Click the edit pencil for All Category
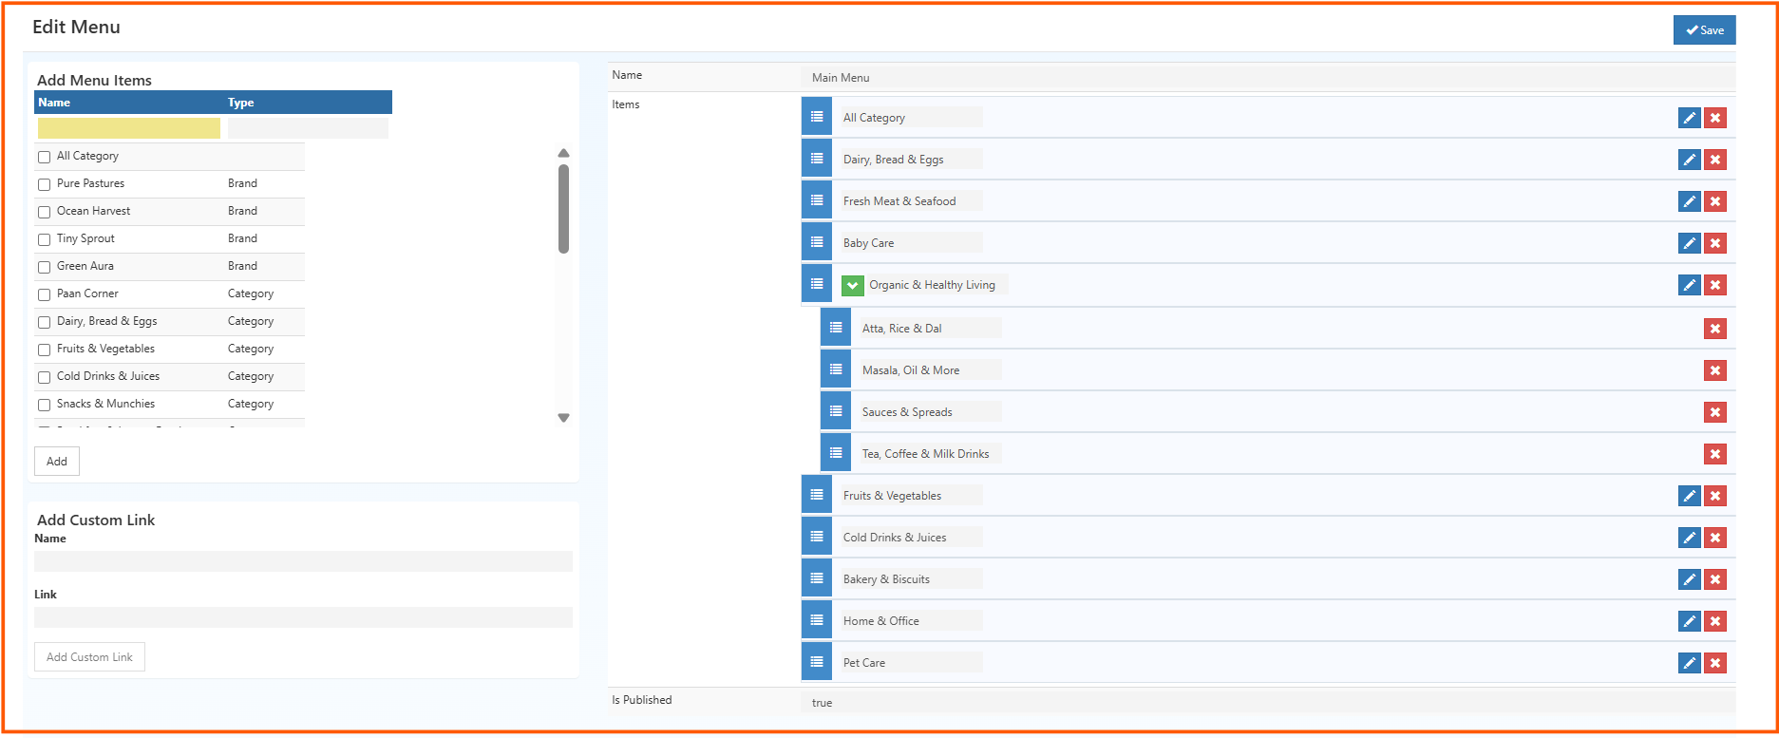The height and width of the screenshot is (738, 1779). click(1689, 118)
